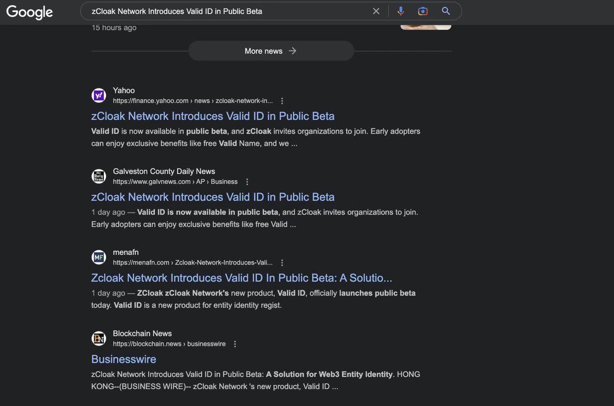Viewport: 614px width, 406px height.
Task: Open menafn Zcloak Network headline link
Action: pyautogui.click(x=242, y=278)
